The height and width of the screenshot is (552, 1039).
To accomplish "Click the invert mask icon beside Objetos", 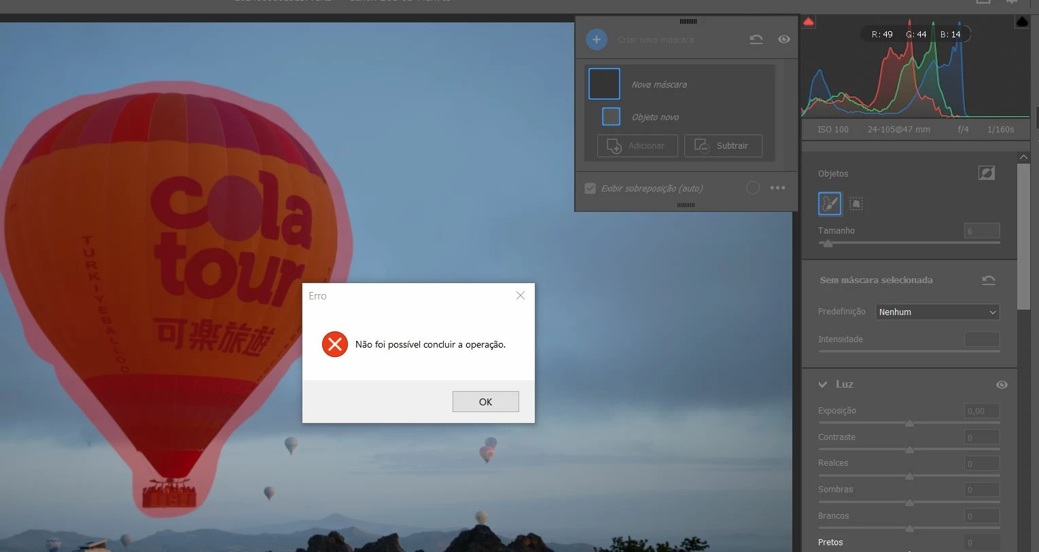I will click(x=987, y=173).
